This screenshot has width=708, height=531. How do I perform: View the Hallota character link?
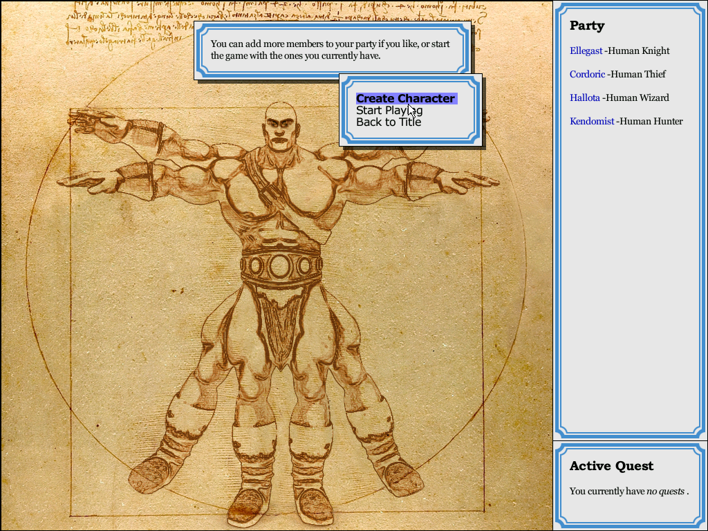pos(585,97)
